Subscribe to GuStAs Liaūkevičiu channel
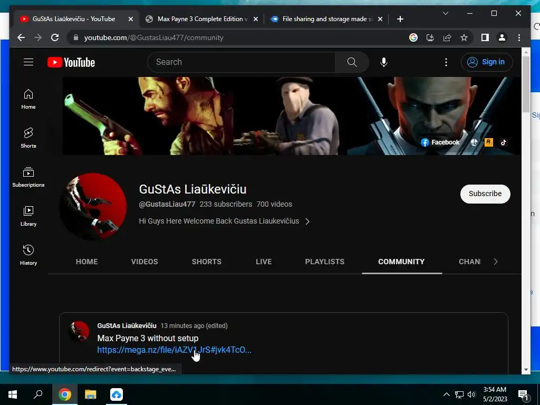The height and width of the screenshot is (405, 540). click(x=485, y=194)
